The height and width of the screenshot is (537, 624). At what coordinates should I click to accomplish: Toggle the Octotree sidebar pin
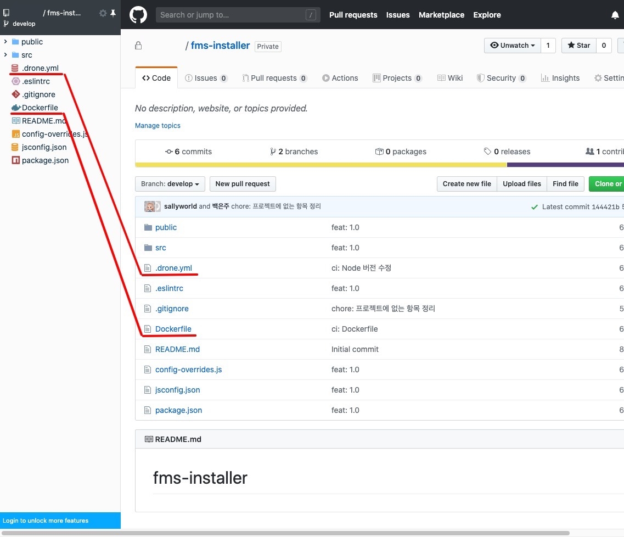113,13
